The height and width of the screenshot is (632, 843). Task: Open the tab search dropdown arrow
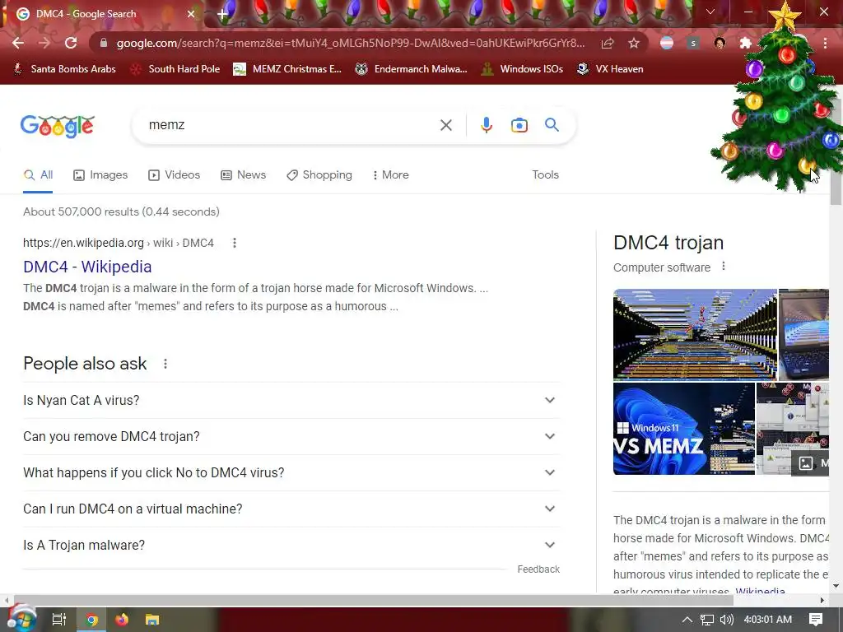click(x=710, y=12)
